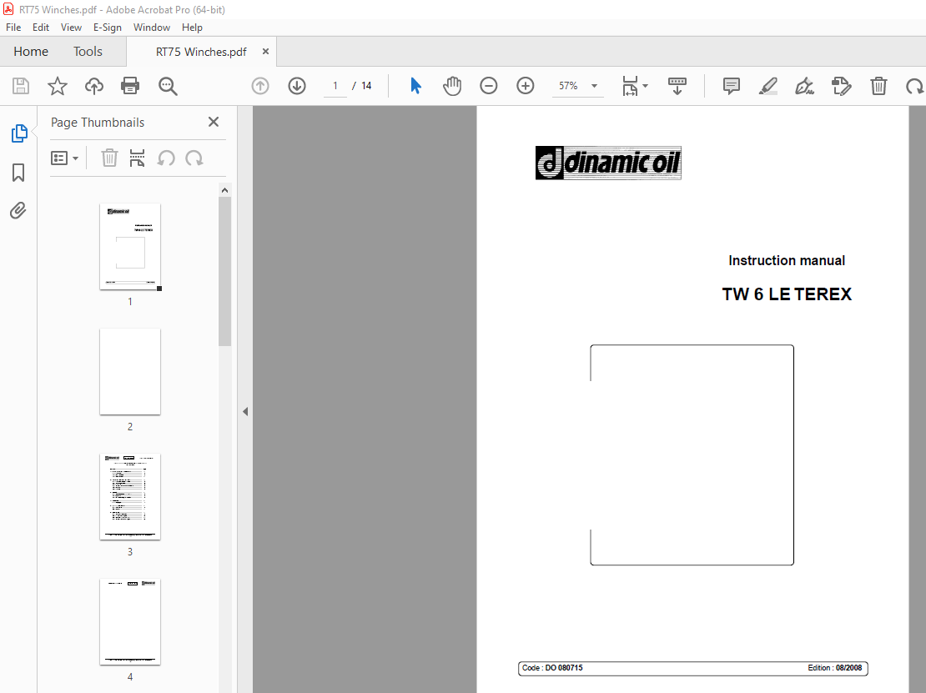Open the Edit menu

(x=41, y=28)
